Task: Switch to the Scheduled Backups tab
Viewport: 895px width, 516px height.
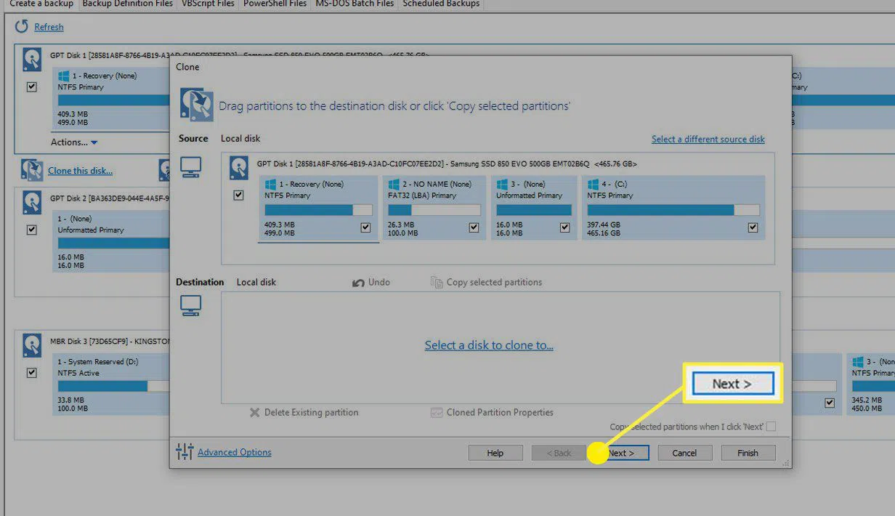Action: click(441, 4)
